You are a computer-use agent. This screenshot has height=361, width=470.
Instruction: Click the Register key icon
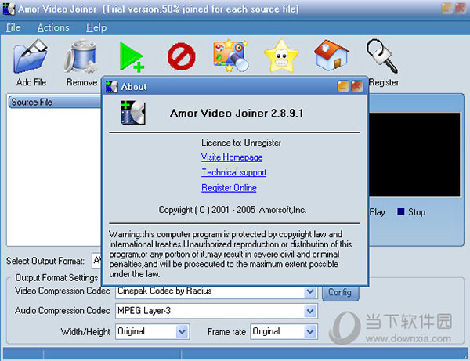(x=382, y=56)
